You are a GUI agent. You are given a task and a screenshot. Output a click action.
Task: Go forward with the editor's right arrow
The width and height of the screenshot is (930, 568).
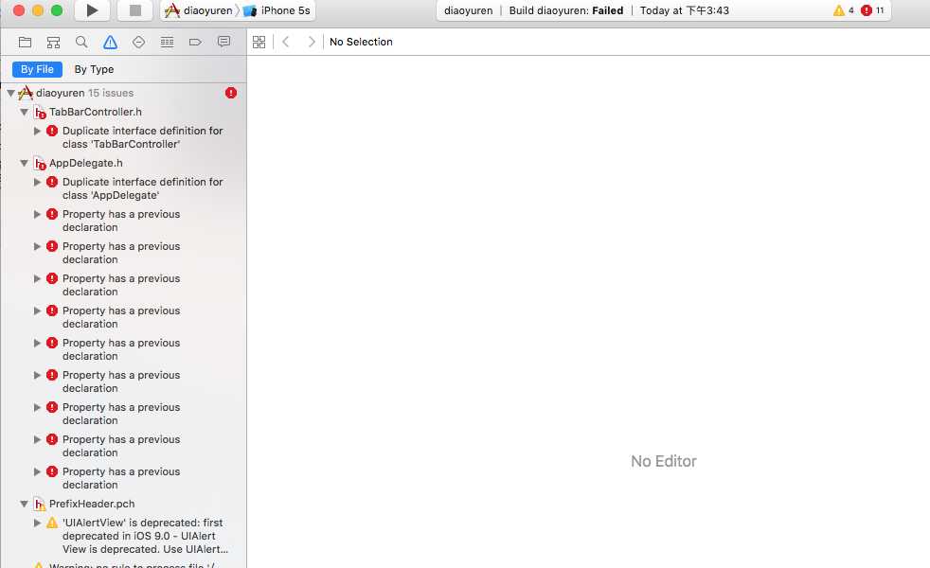[312, 42]
